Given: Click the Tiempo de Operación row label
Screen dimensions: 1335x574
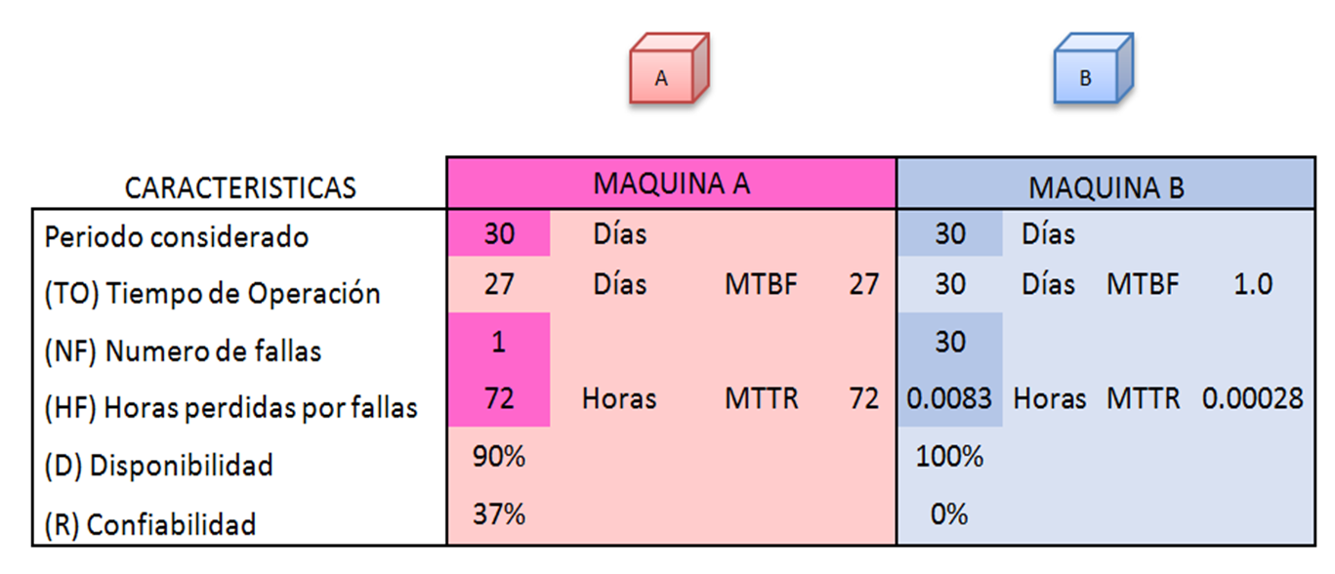Looking at the screenshot, I should coord(212,293).
